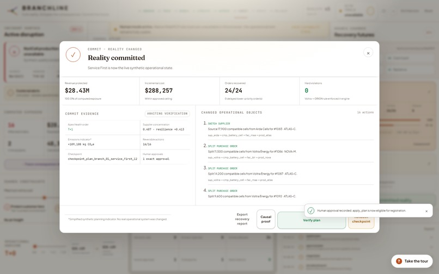Click action 4 Split 9,600 cells description
439x274 pixels.
[x=252, y=196]
